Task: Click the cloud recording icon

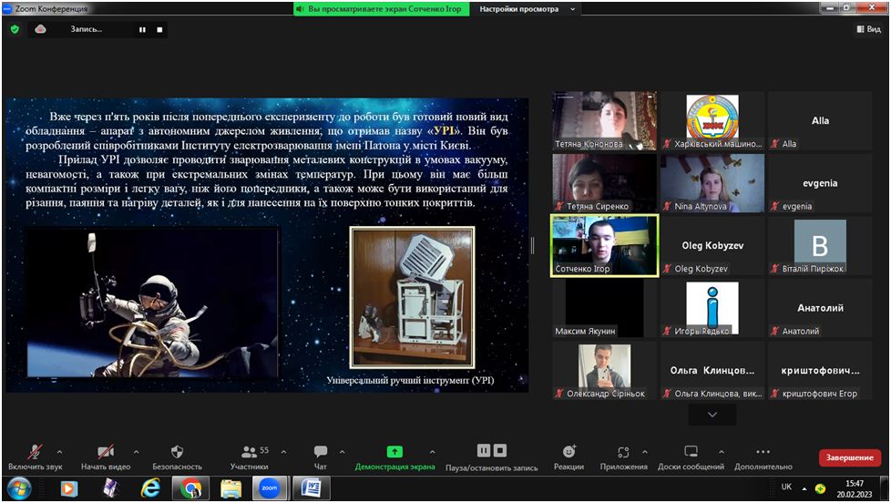Action: coord(40,29)
